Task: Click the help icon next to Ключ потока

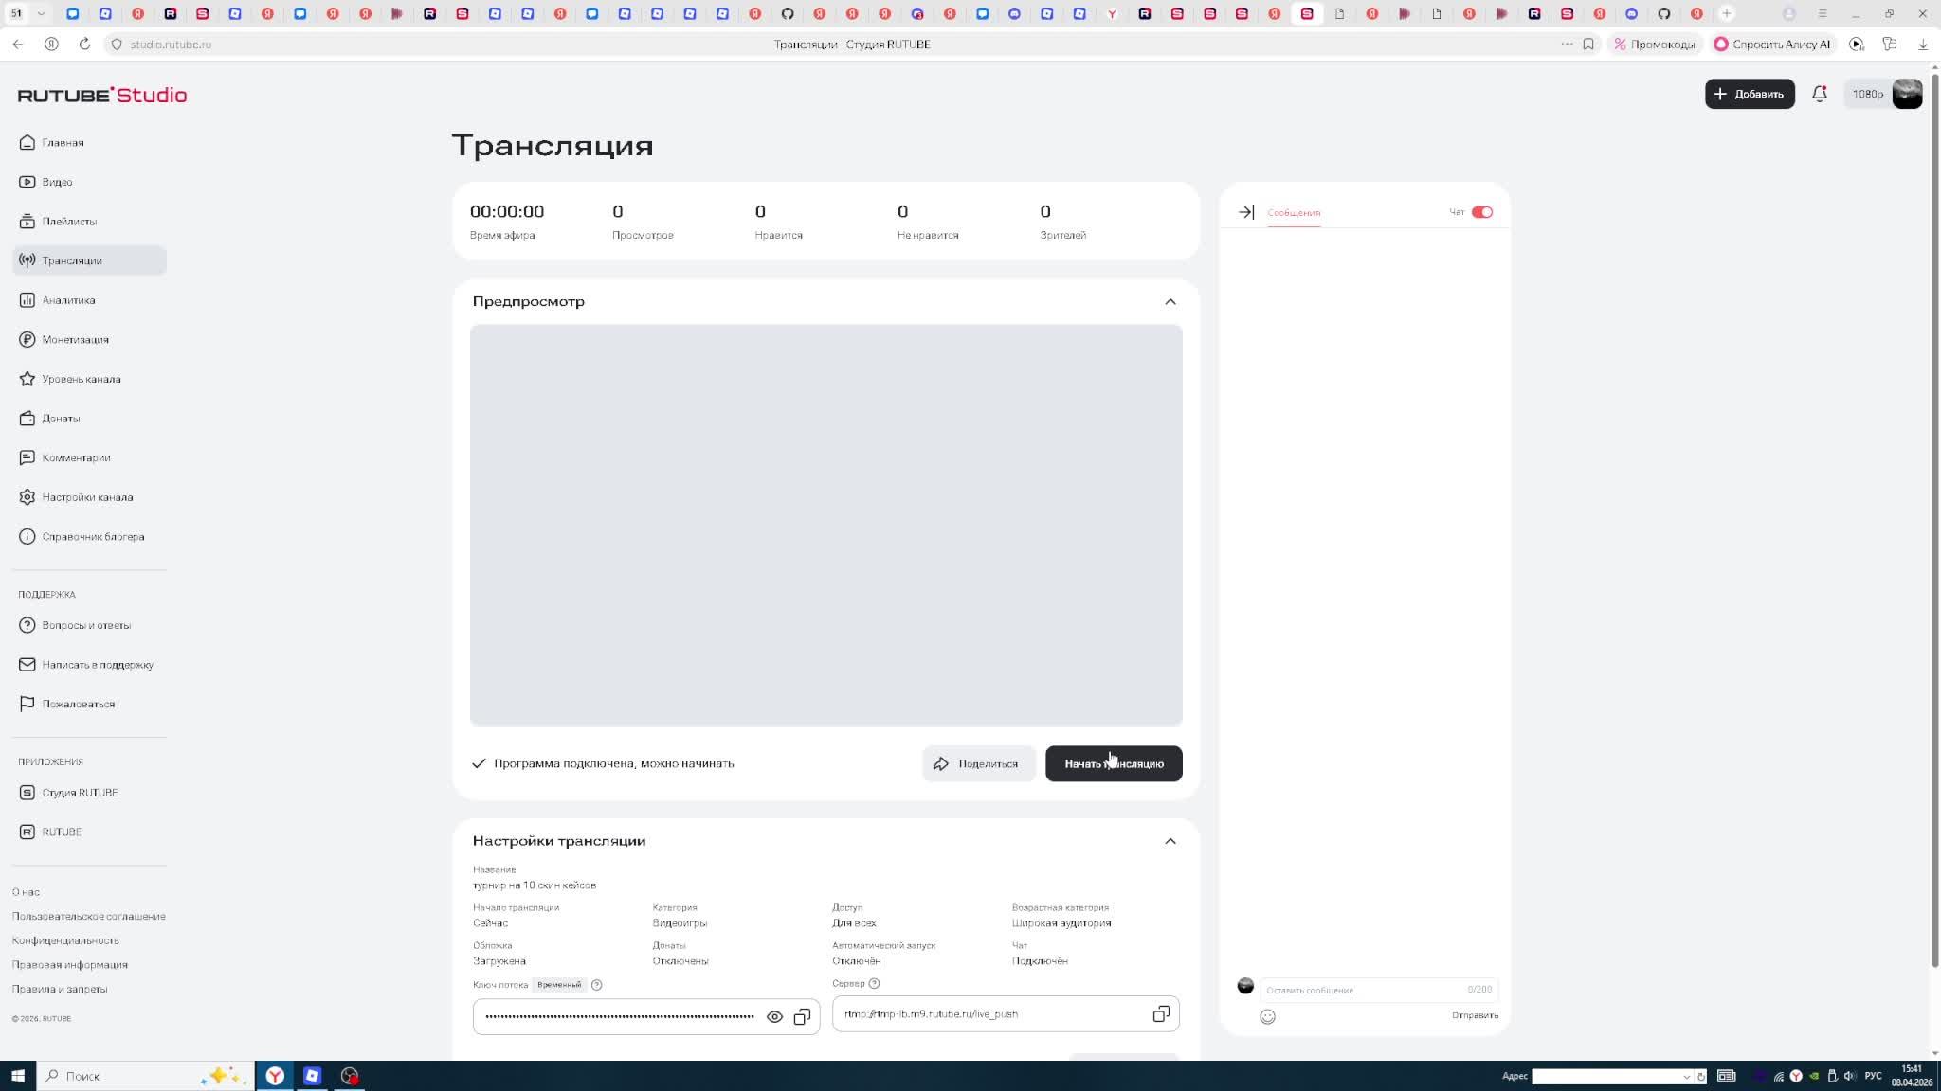Action: coord(596,985)
